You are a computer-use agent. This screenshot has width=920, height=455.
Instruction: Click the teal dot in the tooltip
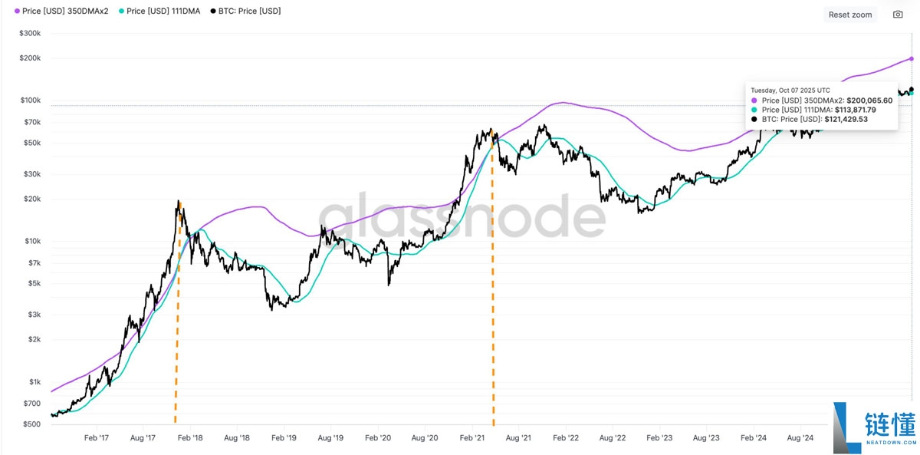click(x=755, y=110)
